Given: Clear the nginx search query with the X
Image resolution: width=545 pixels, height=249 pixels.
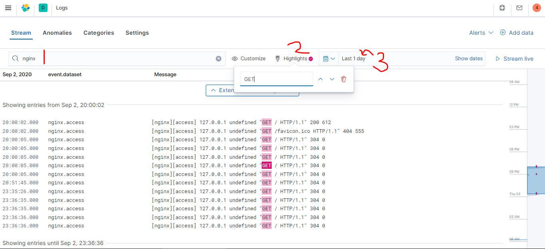Looking at the screenshot, I should point(219,58).
